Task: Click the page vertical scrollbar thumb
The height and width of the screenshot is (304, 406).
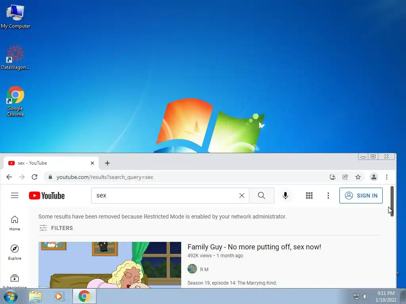Action: point(392,201)
